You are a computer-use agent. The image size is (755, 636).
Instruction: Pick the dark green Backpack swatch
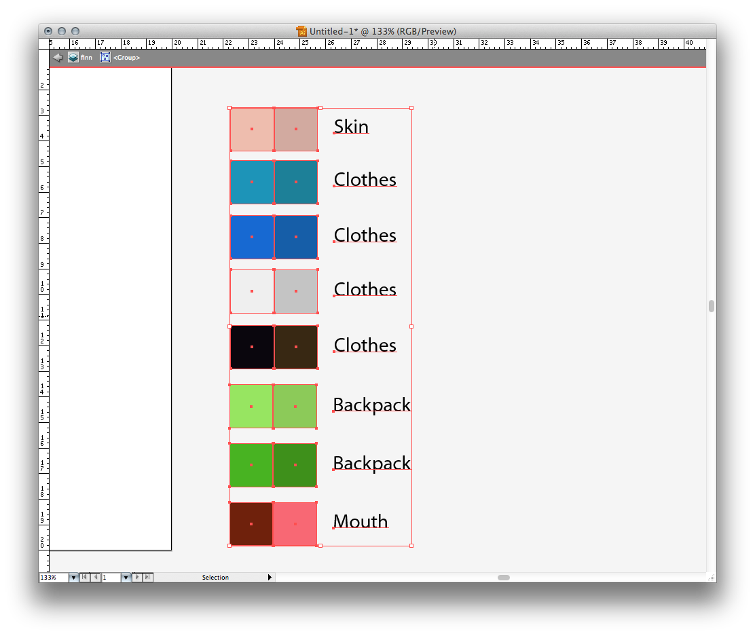(295, 466)
